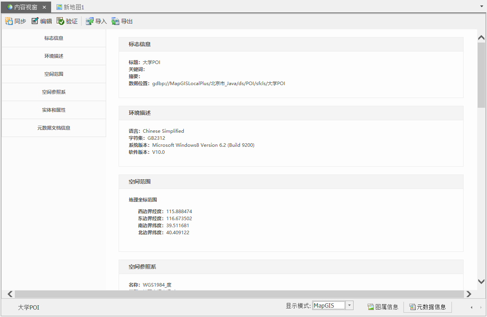The image size is (487, 317).
Task: Click the horizontal scrollbar right arrow
Action: (x=469, y=294)
